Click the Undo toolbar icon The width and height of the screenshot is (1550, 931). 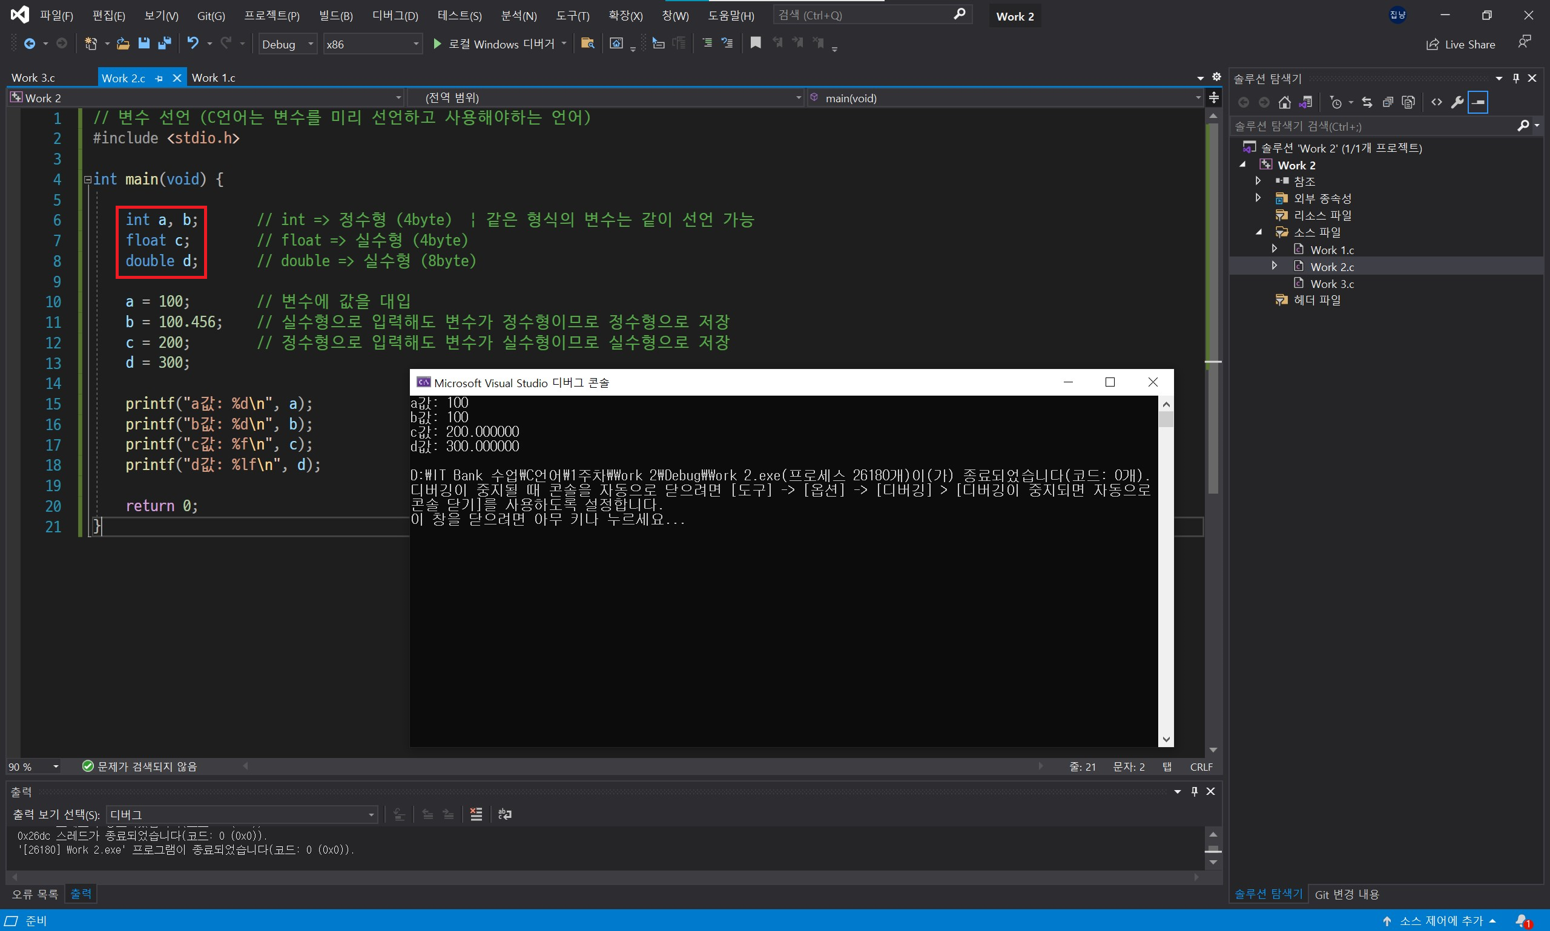(193, 44)
